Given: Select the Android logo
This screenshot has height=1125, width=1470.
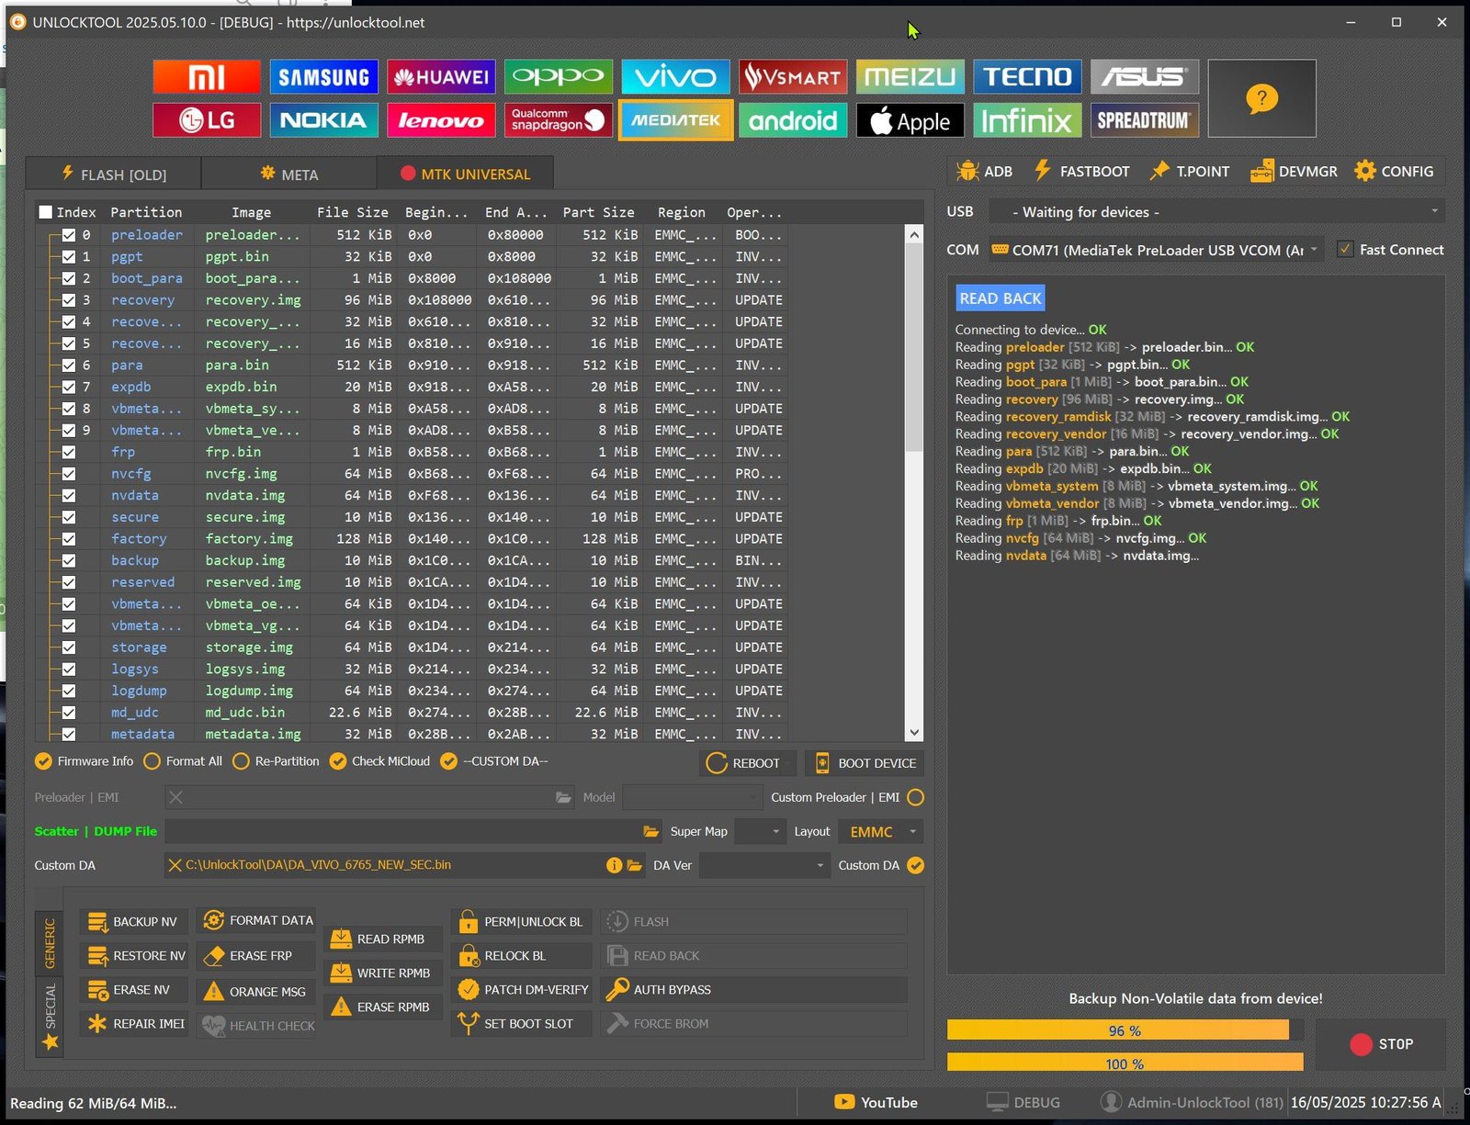Looking at the screenshot, I should (x=793, y=120).
